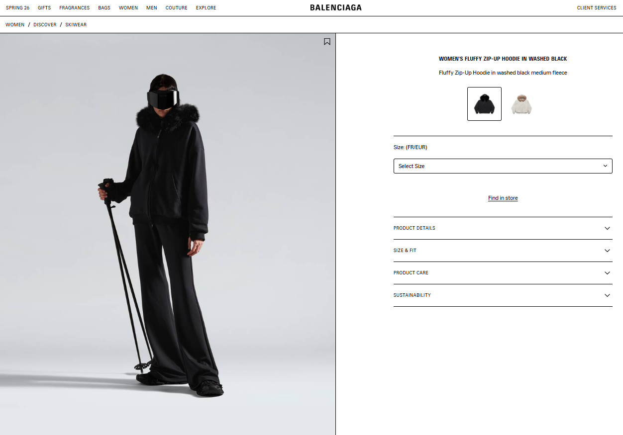Click the Balenciaga logo
This screenshot has height=435, width=623.
336,8
